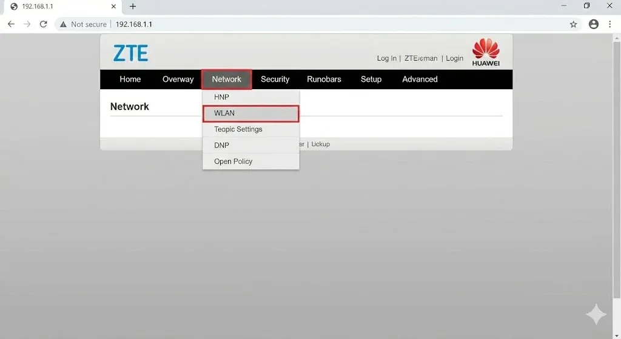The height and width of the screenshot is (339, 621).
Task: Click the Log In link
Action: pos(386,58)
